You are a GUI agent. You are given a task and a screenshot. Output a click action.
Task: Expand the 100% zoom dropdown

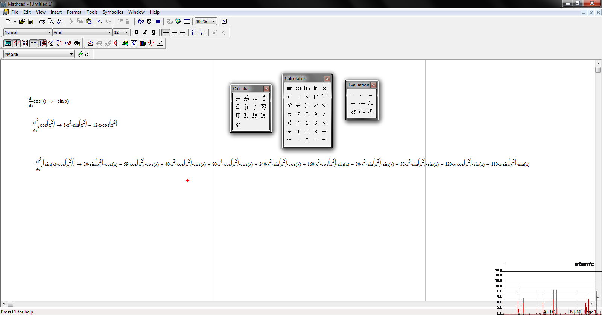point(214,21)
